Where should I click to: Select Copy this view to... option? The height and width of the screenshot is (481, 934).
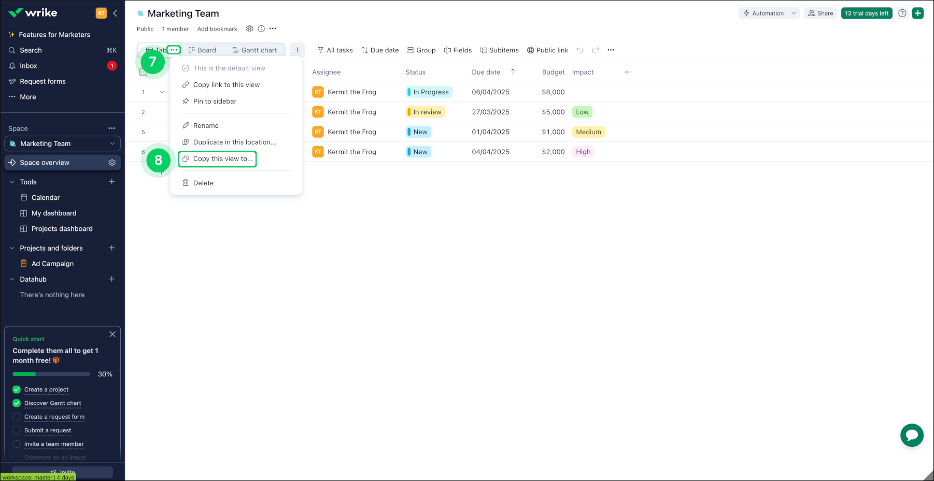pyautogui.click(x=223, y=159)
